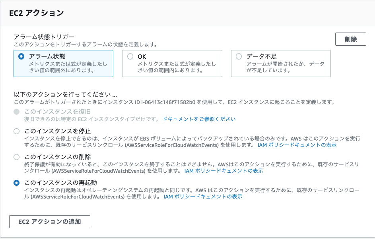Select the OK alarm state trigger
The width and height of the screenshot is (375, 239).
[172, 64]
